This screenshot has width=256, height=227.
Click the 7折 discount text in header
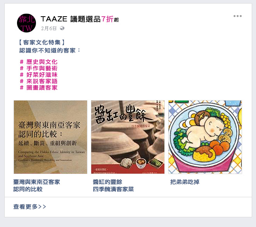[x=107, y=19]
